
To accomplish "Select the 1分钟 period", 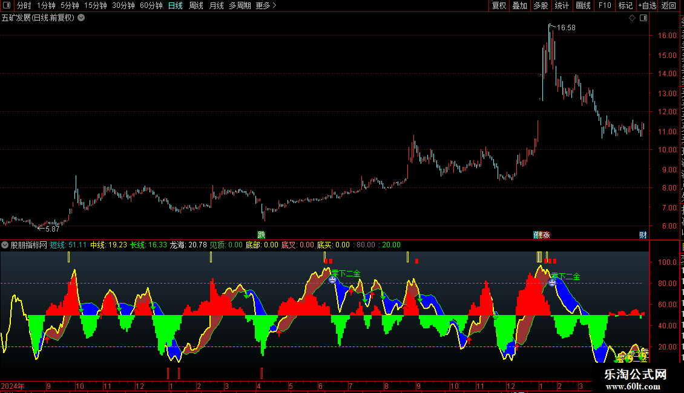I will coord(46,5).
